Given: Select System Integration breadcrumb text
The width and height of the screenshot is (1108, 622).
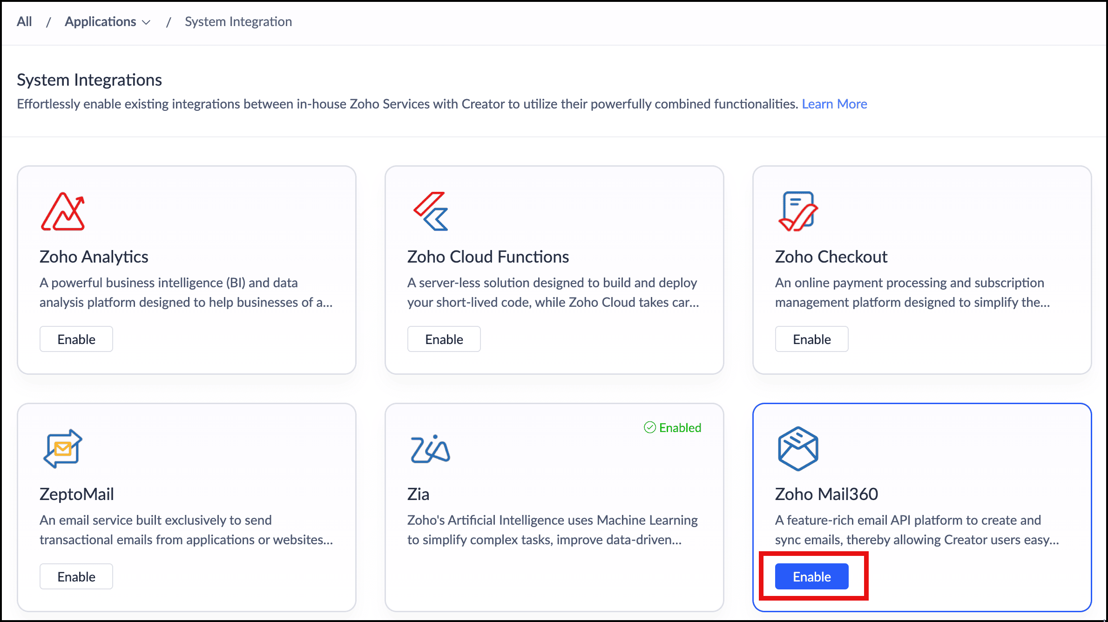Looking at the screenshot, I should point(238,22).
